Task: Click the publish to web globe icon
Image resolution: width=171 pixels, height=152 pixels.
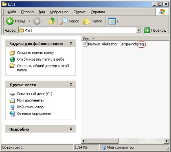Action: coord(12,59)
